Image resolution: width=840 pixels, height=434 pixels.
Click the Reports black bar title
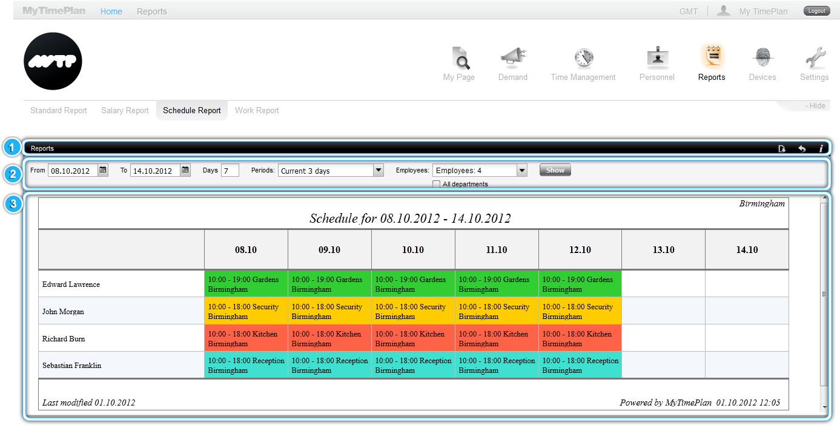click(42, 148)
